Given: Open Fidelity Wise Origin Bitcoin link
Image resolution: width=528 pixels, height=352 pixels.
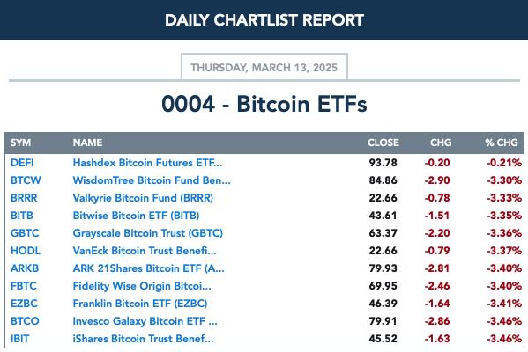Looking at the screenshot, I should click(x=142, y=286).
